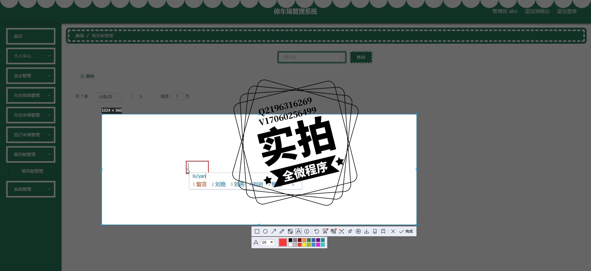Screen dimensions: 591x271
Task: Expand the 签订申请管理 menu
Action: [x=31, y=135]
